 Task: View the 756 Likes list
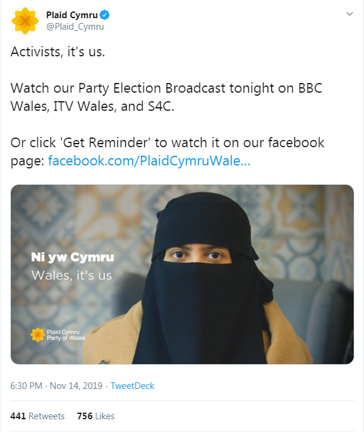click(x=96, y=416)
